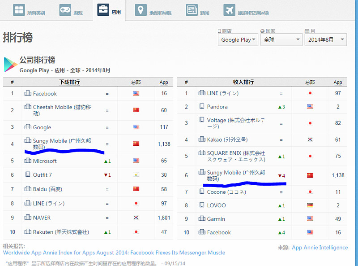
Task: Click the games controller icon
Action: click(x=65, y=10)
